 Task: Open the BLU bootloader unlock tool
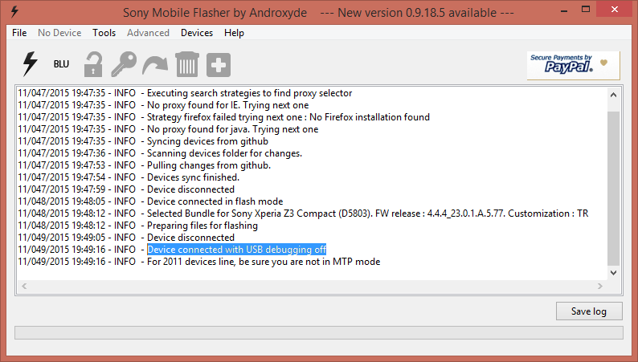tap(61, 64)
